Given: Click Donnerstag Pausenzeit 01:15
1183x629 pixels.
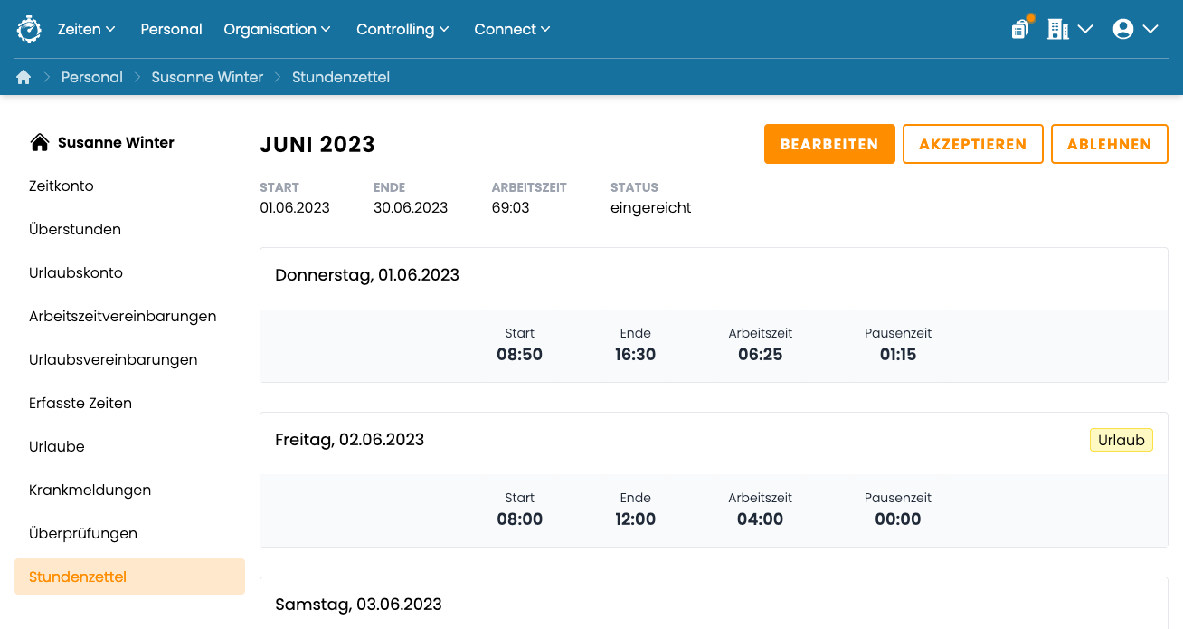Looking at the screenshot, I should click(x=898, y=355).
